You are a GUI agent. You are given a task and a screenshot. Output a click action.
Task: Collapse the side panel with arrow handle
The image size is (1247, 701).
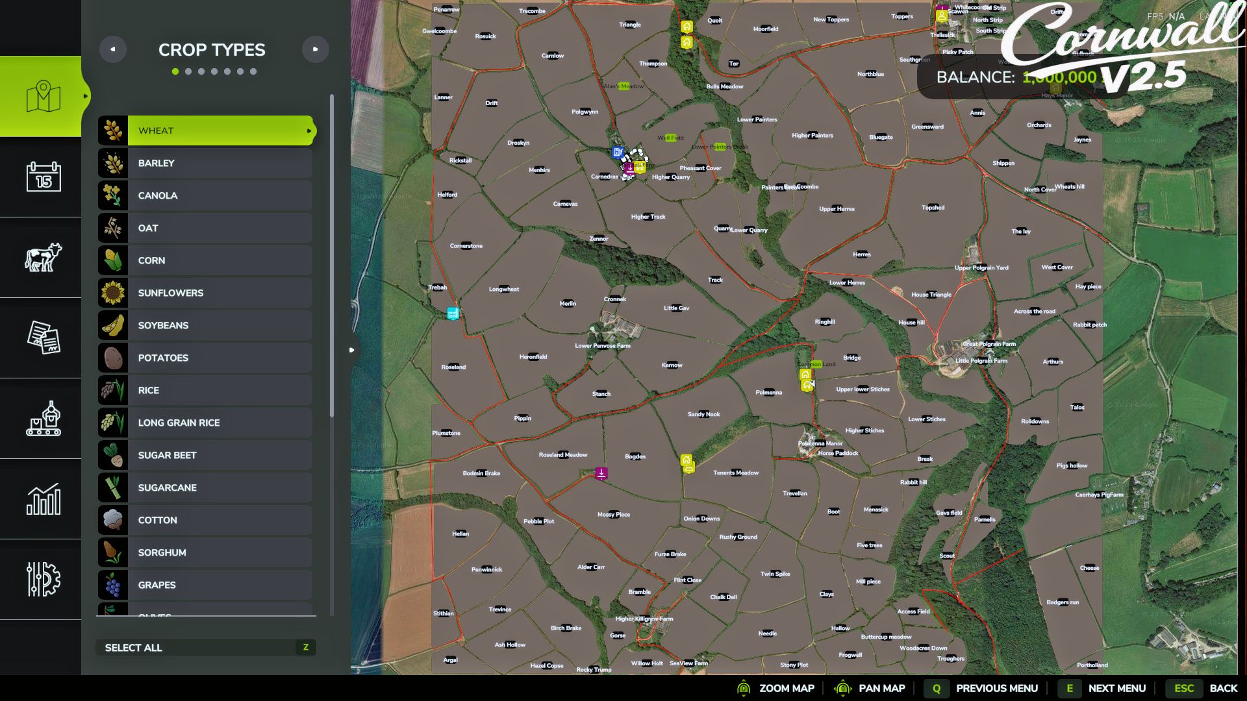point(351,350)
